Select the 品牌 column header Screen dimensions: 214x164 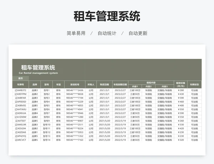click(35, 84)
